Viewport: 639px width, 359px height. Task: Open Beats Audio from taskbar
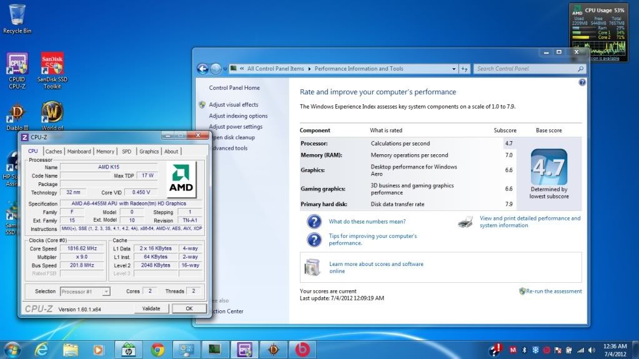(302, 350)
